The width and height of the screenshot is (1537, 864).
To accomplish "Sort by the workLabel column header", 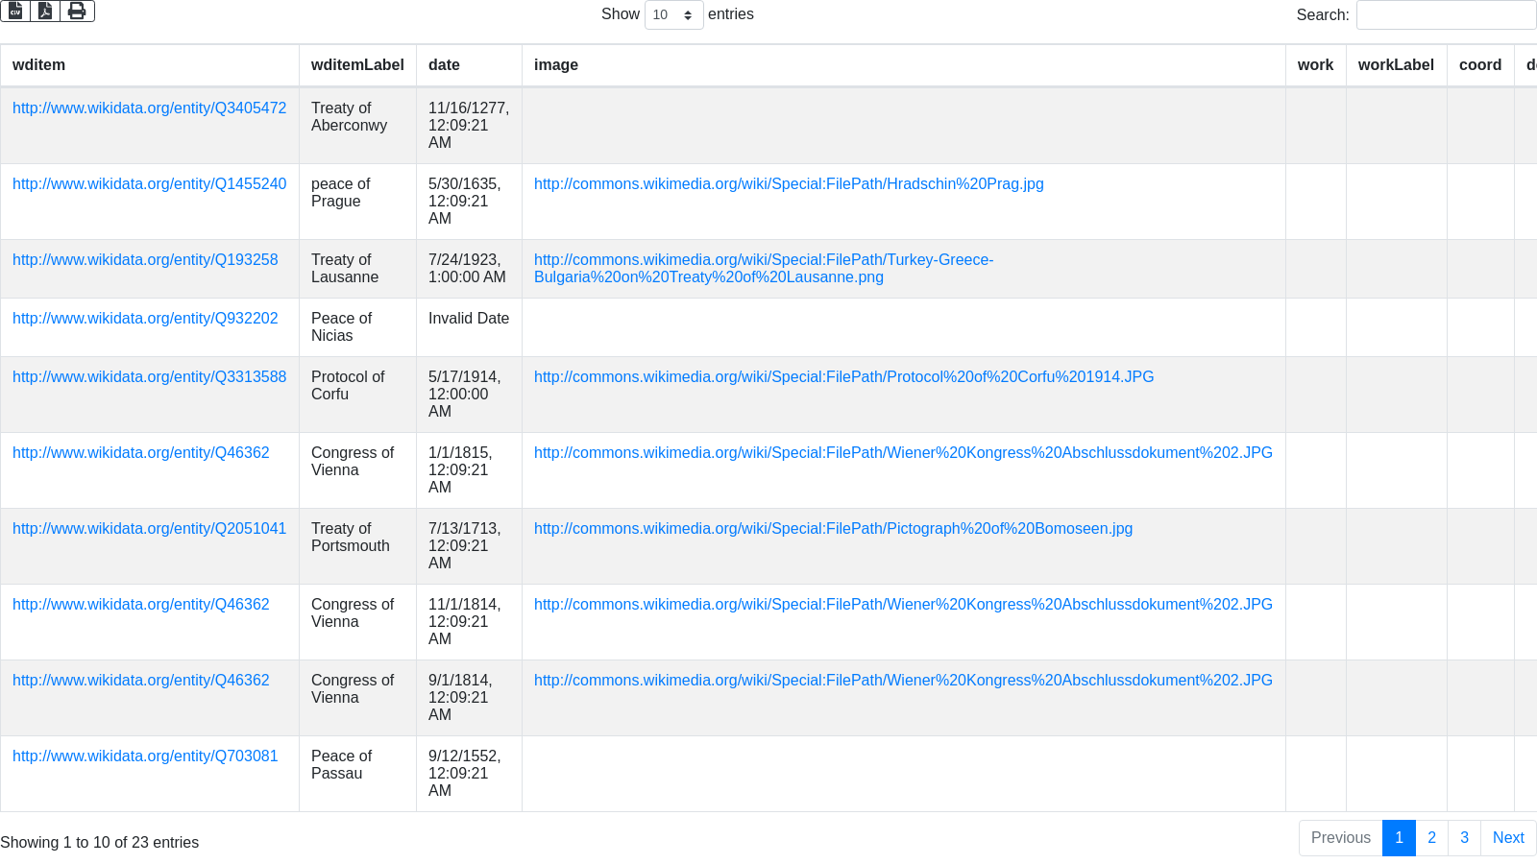I will tap(1395, 65).
